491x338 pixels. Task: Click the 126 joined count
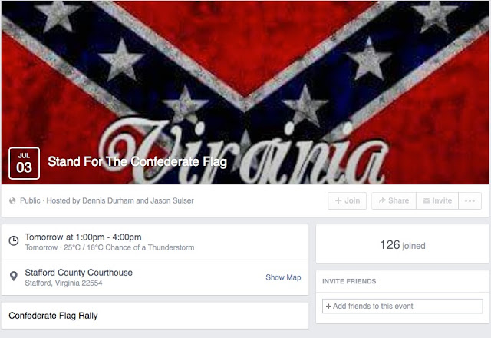pyautogui.click(x=402, y=245)
